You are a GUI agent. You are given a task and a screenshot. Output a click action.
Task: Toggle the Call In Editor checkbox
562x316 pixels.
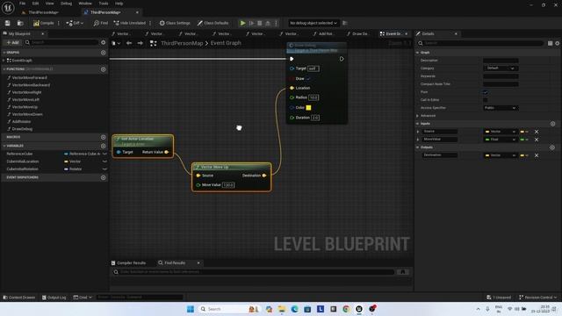(486, 100)
